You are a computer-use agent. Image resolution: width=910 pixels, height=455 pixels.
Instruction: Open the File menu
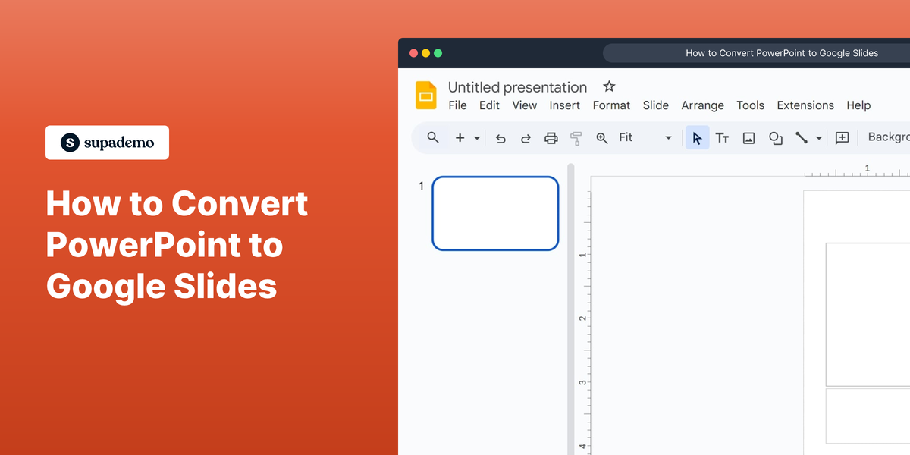click(x=457, y=105)
